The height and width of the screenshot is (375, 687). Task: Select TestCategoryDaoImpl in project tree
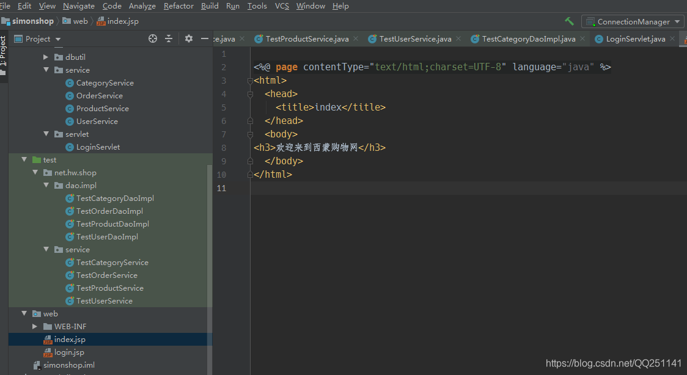(115, 198)
